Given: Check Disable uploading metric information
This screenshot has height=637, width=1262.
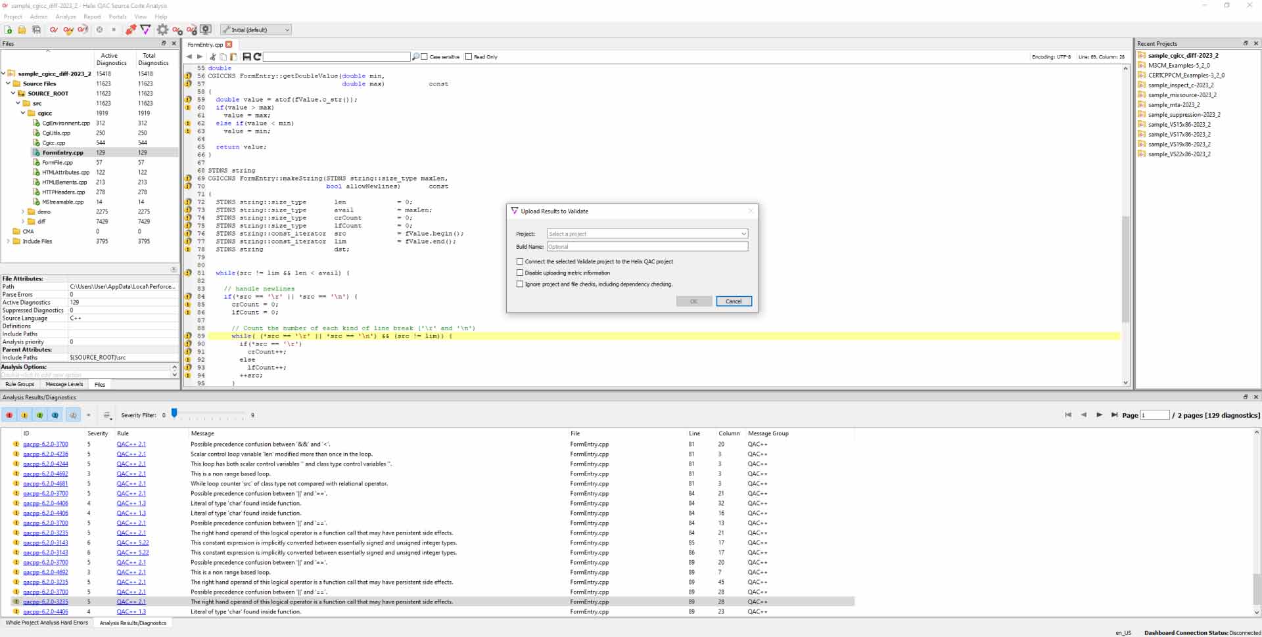Looking at the screenshot, I should pyautogui.click(x=520, y=273).
